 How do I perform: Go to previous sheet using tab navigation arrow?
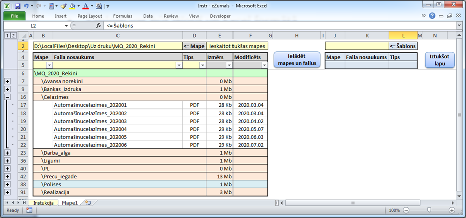click(x=13, y=203)
